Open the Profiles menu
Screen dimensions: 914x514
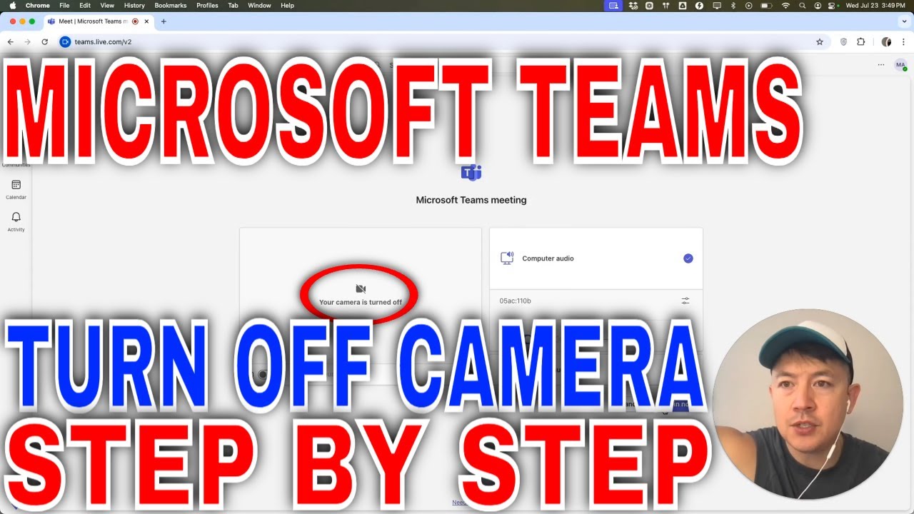pyautogui.click(x=207, y=6)
